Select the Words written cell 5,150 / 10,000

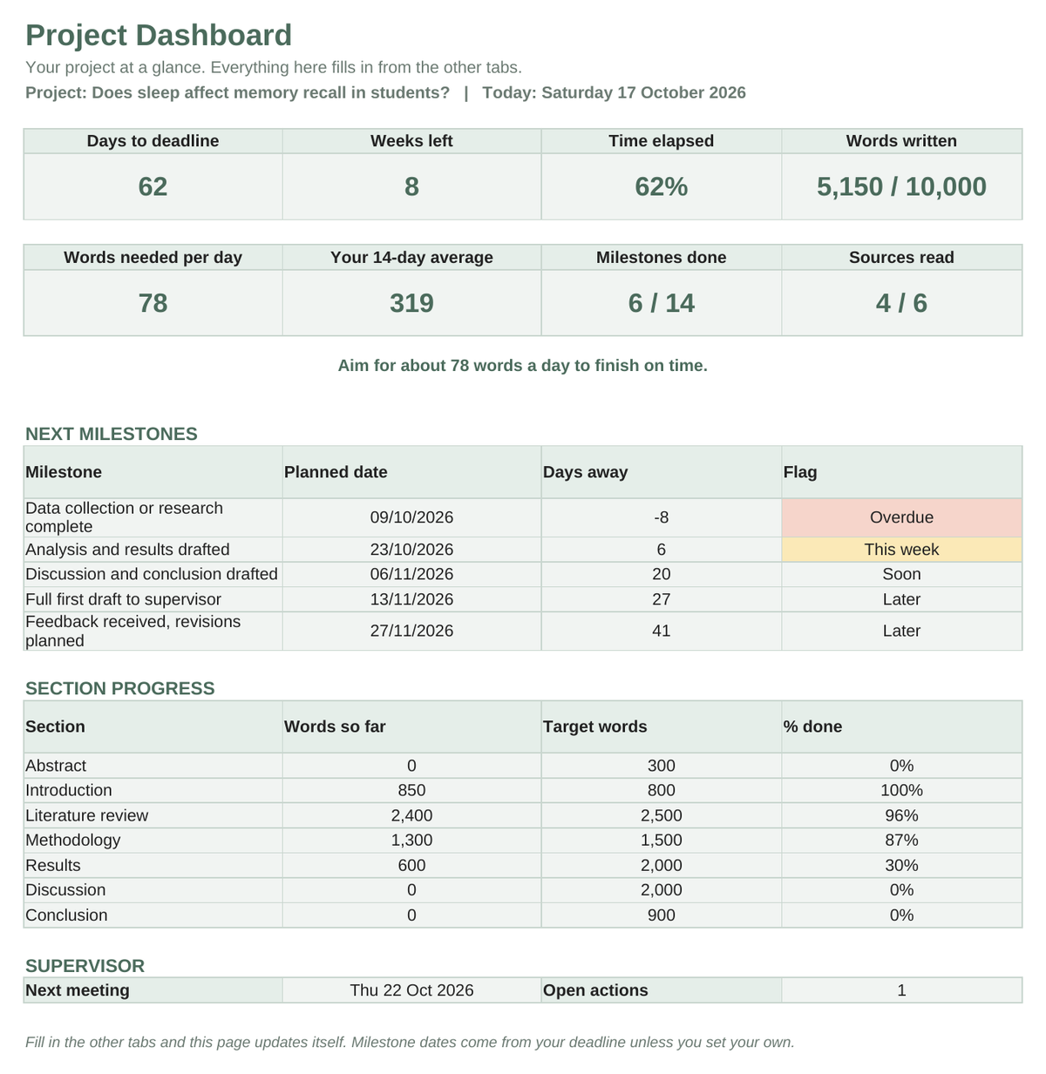pos(901,186)
